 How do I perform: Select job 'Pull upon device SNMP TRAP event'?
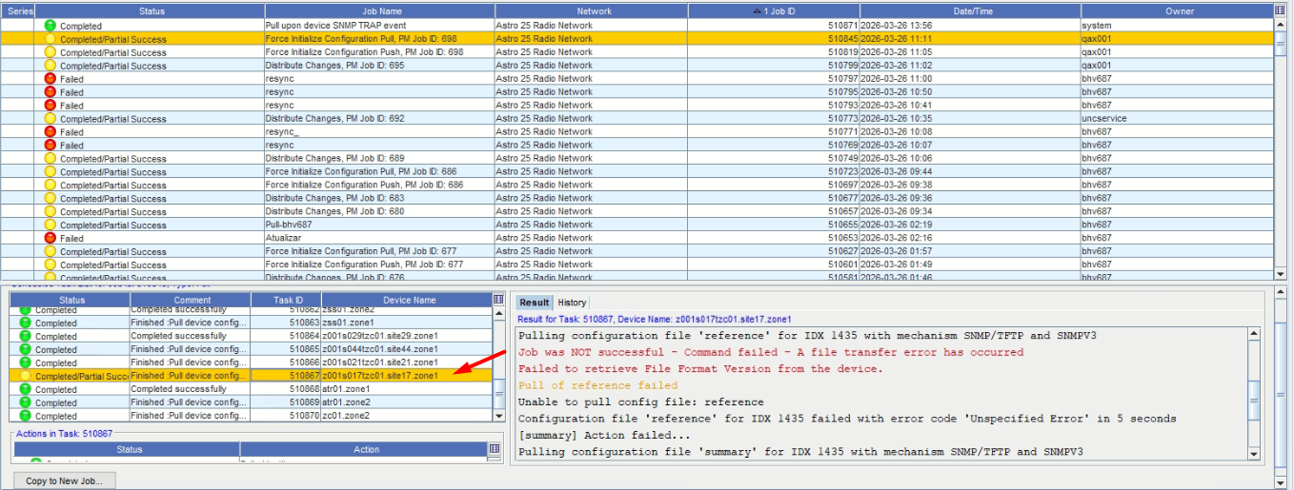point(379,26)
